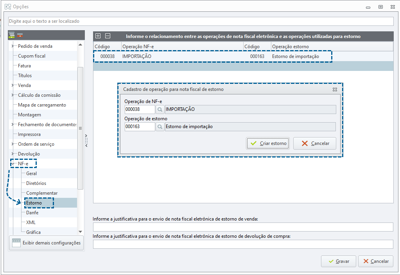400x275 pixels.
Task: Click the 000163 code cell in grid
Action: pos(257,56)
